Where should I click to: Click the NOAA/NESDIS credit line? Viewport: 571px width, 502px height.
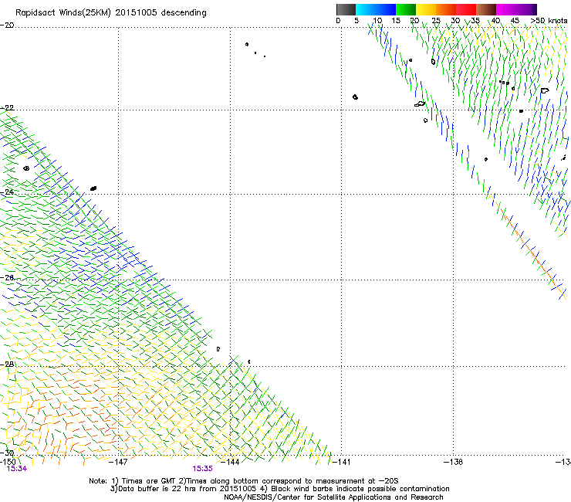click(x=333, y=497)
